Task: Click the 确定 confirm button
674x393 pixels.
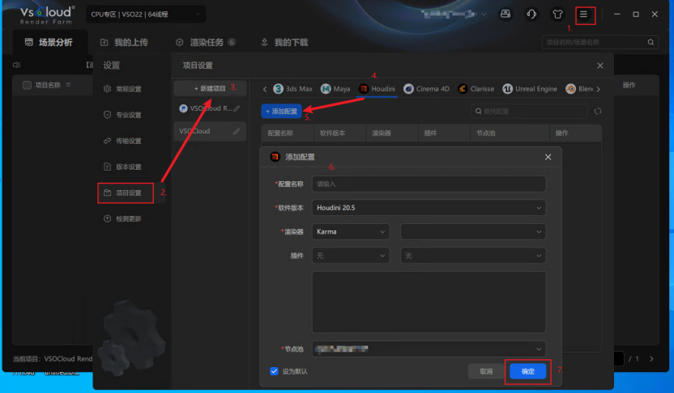Action: [x=527, y=371]
